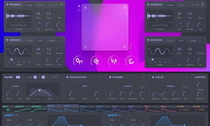Click the first circular macro icon below XY pad
The height and width of the screenshot is (126, 210).
78,61
